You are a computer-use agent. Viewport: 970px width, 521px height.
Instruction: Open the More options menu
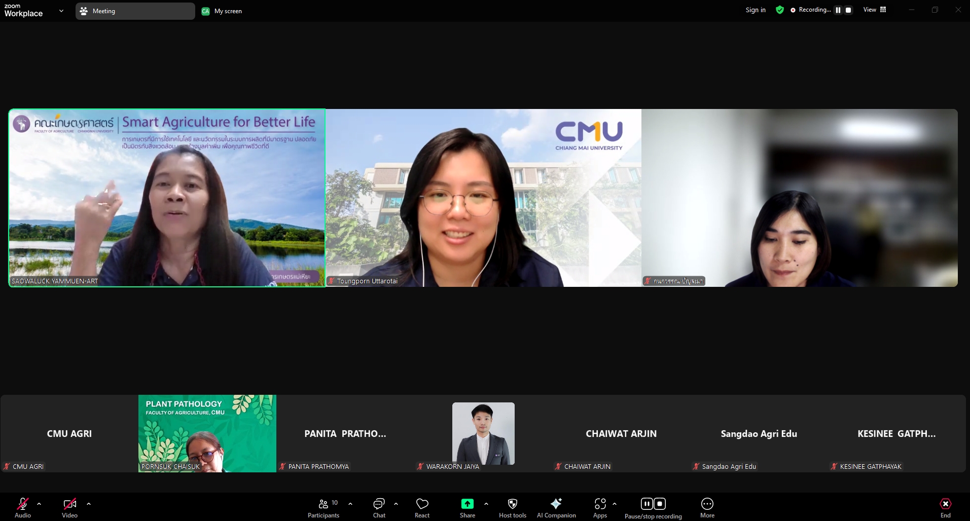point(707,508)
